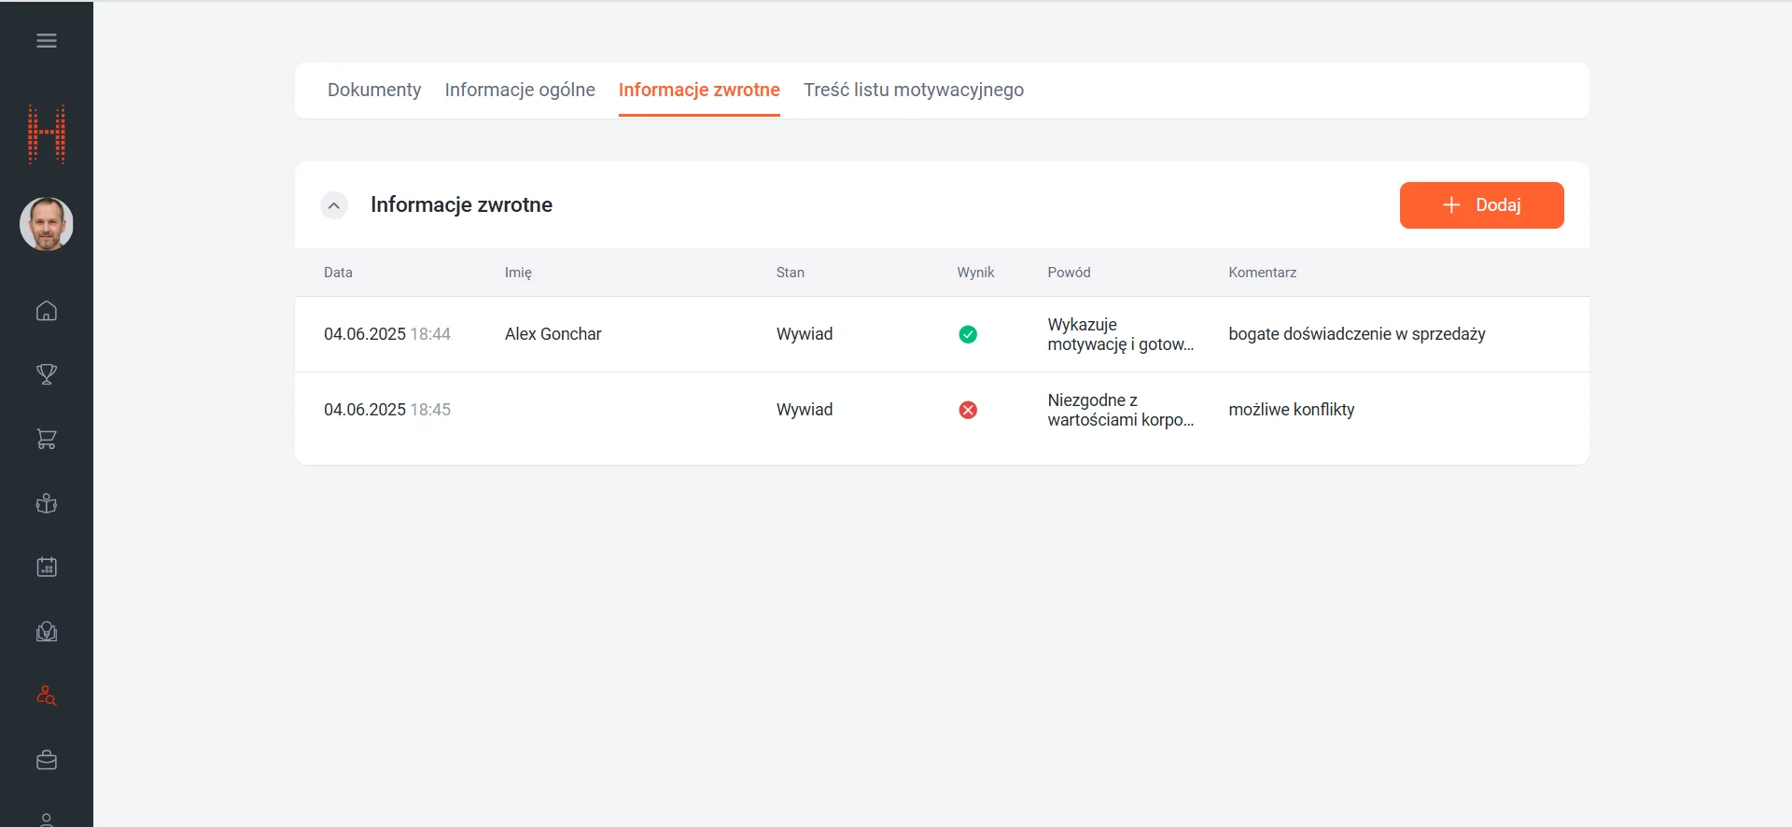Viewport: 1792px width, 827px height.
Task: Click the person reading book icon
Action: coord(47,504)
